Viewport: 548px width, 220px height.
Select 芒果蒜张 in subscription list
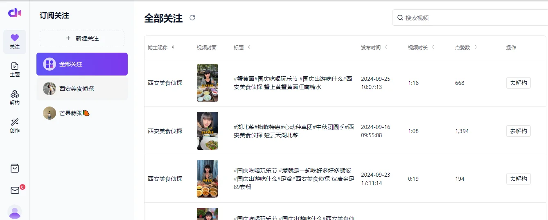(82, 113)
